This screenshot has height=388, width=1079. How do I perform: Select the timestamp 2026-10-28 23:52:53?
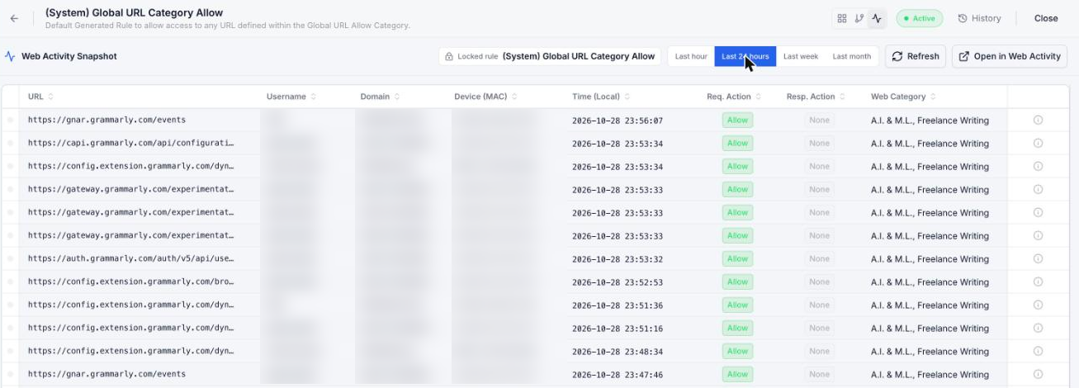tap(618, 282)
